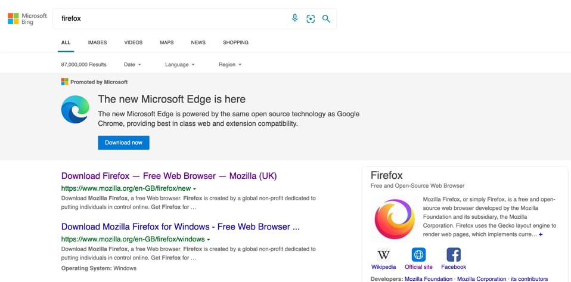Open the Wikipedia icon link
571x282 pixels.
[383, 255]
